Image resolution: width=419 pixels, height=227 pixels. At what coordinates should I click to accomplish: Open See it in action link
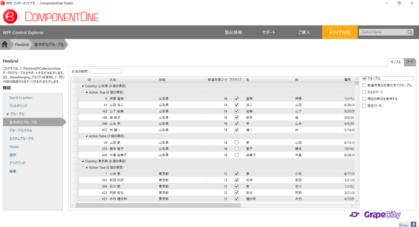coord(20,98)
